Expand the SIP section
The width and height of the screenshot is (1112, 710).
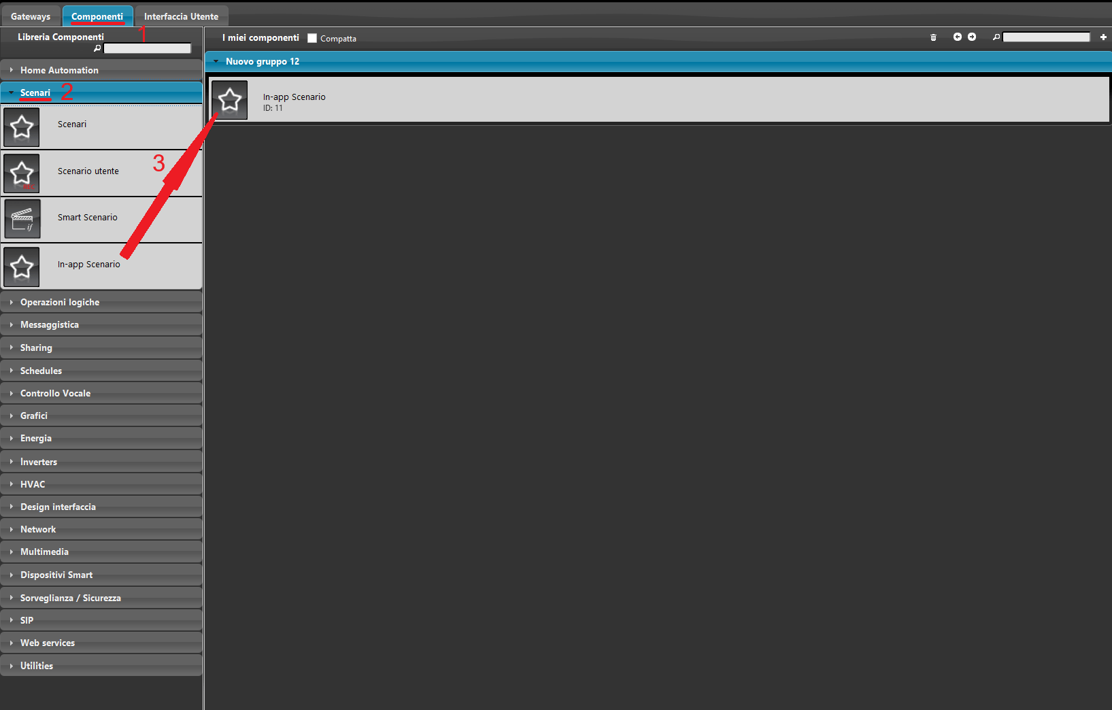click(101, 620)
